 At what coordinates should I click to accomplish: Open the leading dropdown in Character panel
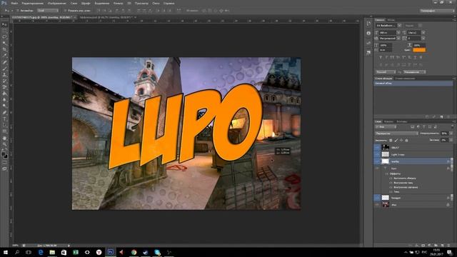(423, 33)
